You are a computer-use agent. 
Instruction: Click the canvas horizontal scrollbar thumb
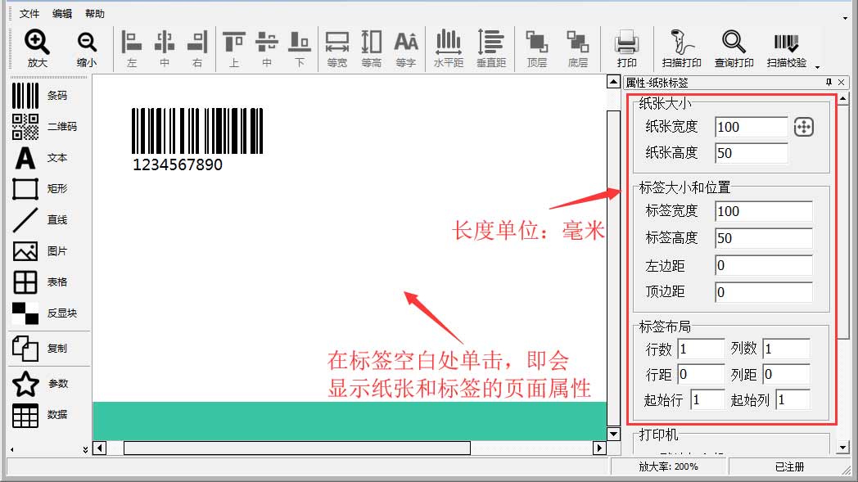tap(296, 448)
